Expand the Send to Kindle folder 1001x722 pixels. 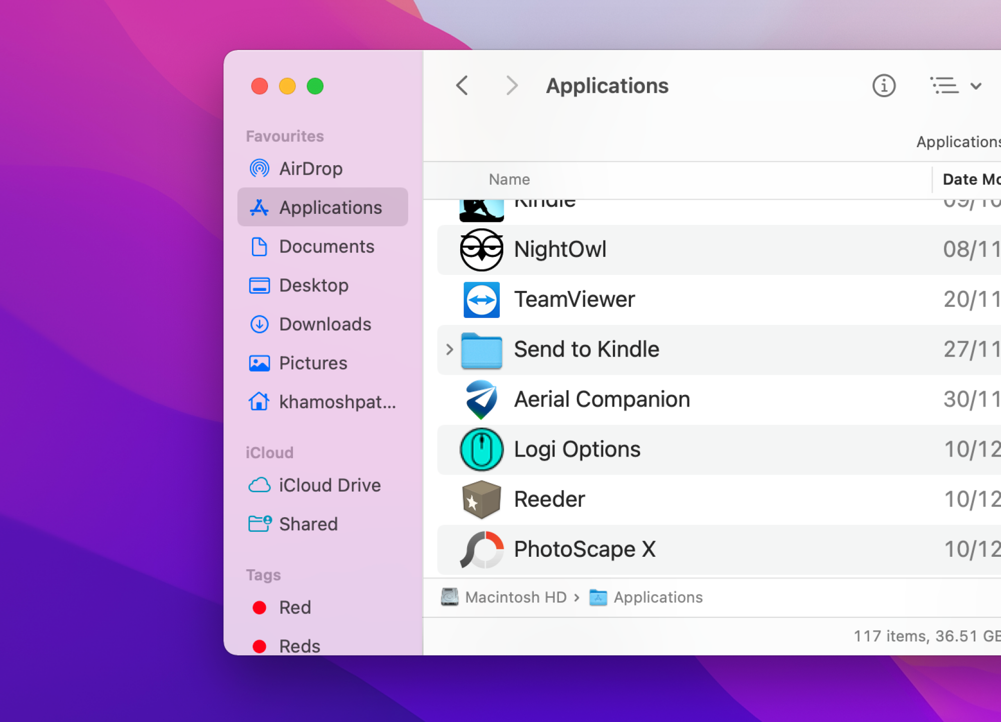point(449,349)
